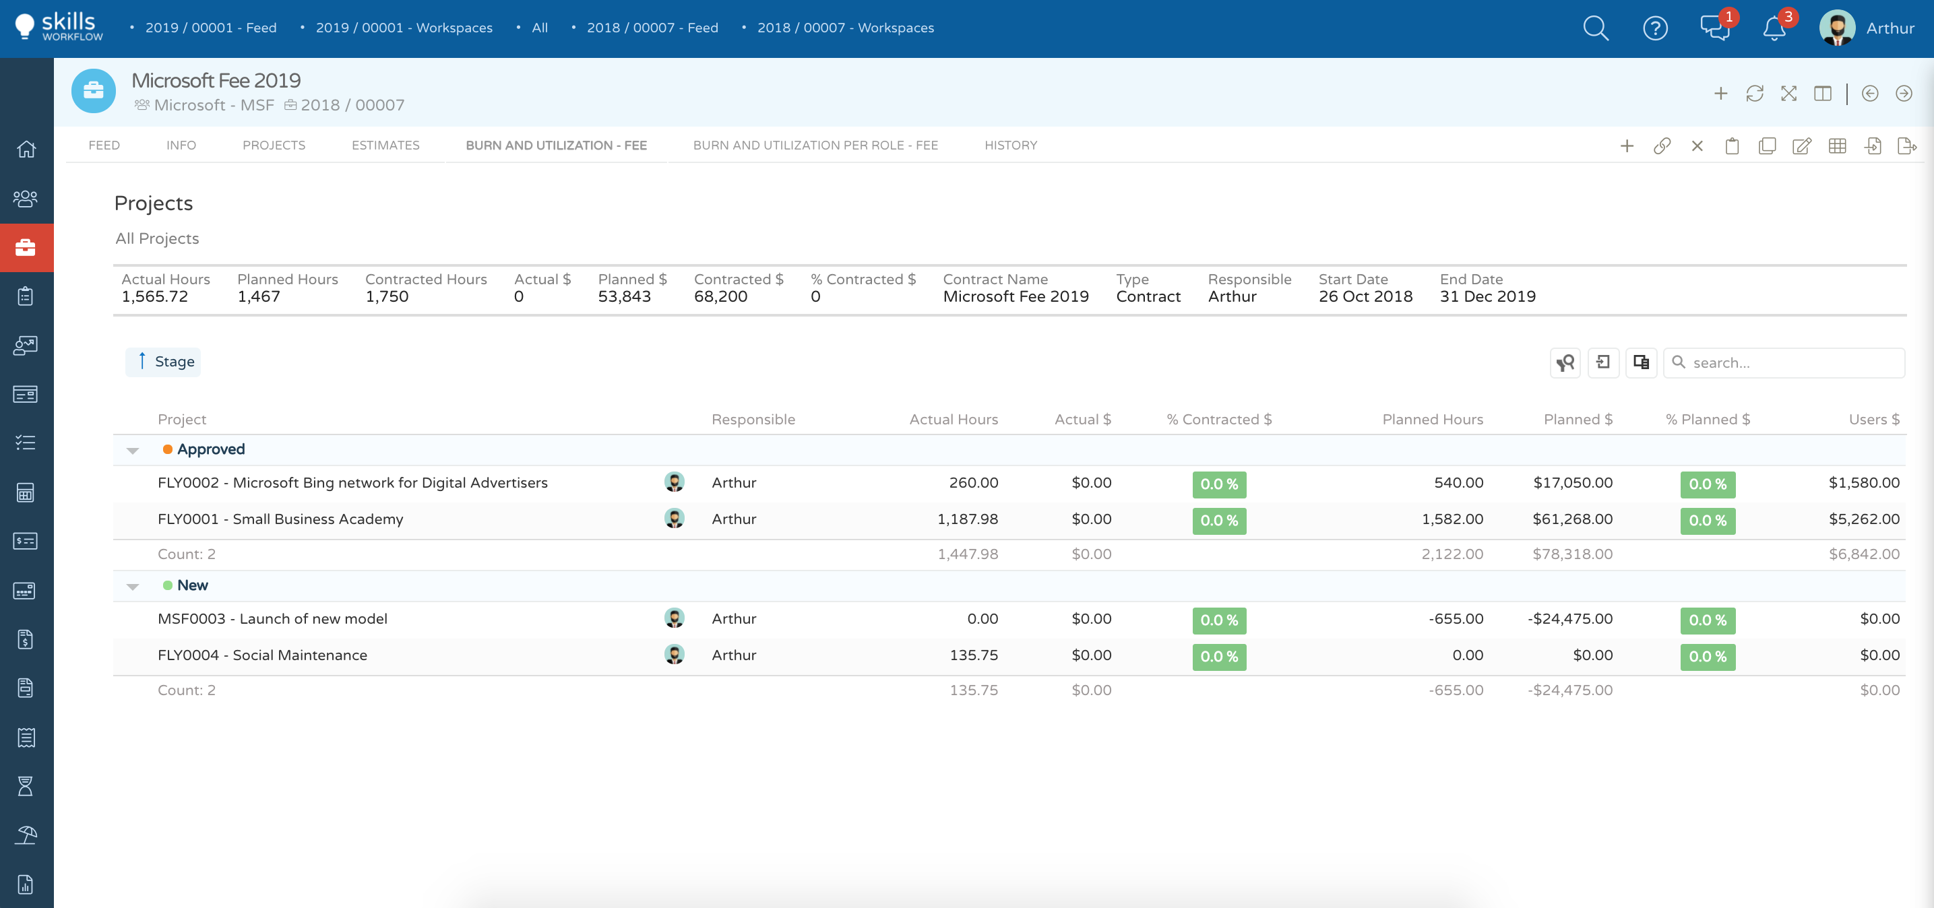The width and height of the screenshot is (1934, 908).
Task: Copy the link to this view
Action: click(1662, 145)
